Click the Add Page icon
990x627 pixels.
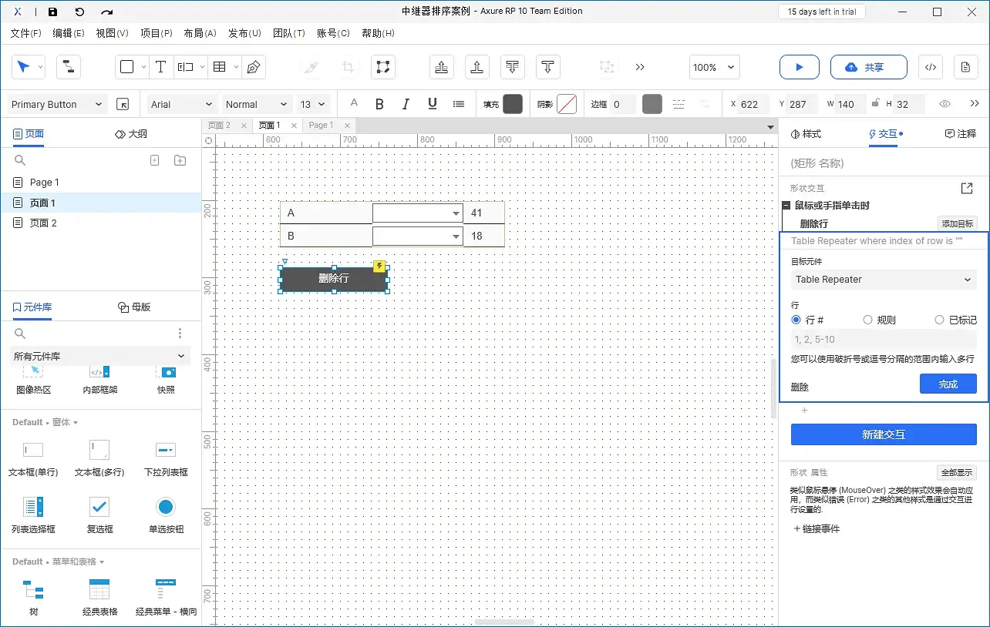point(154,160)
